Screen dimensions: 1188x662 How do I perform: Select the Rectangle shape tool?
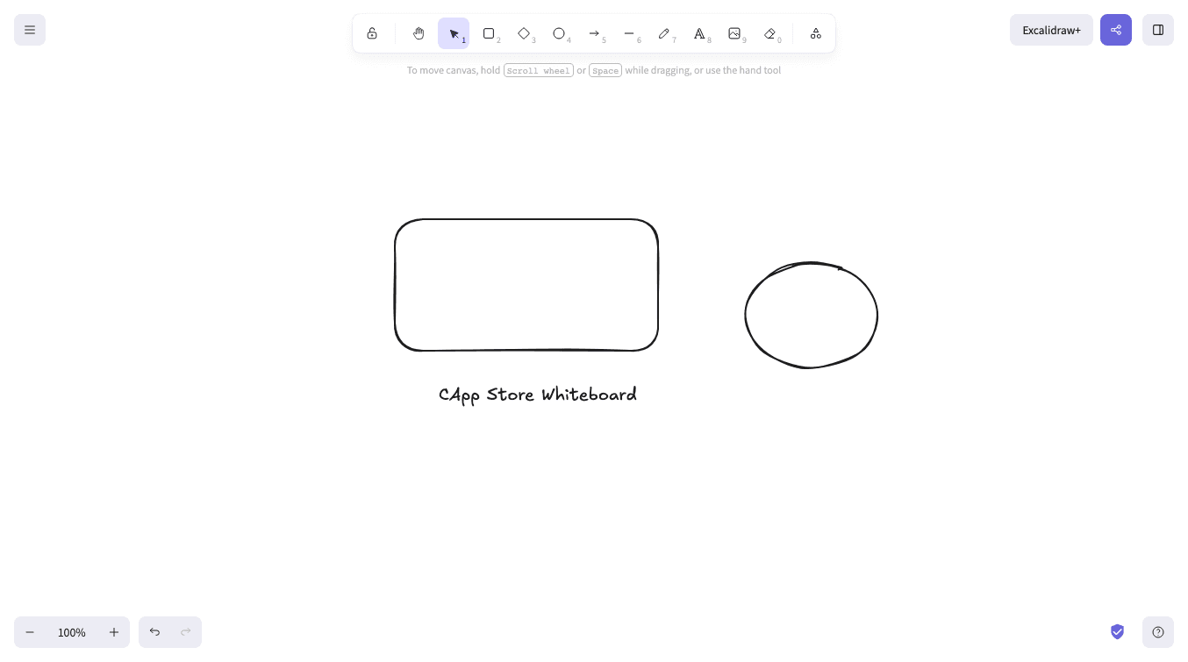pyautogui.click(x=489, y=33)
